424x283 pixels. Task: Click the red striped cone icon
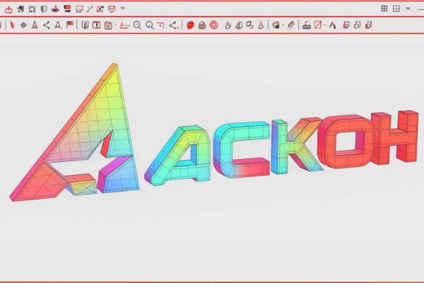[x=35, y=25]
